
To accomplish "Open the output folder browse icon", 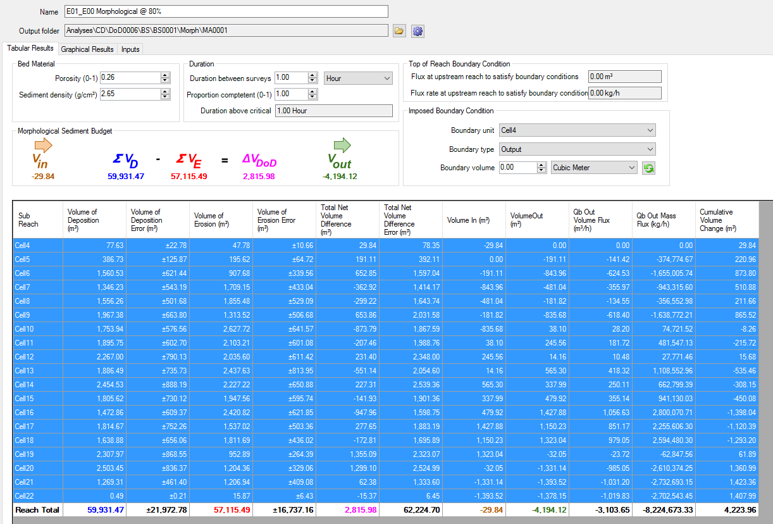I will (399, 30).
